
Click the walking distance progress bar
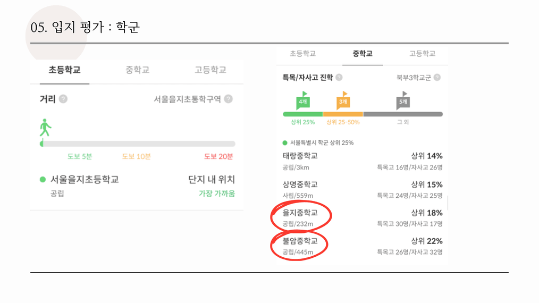(138, 144)
